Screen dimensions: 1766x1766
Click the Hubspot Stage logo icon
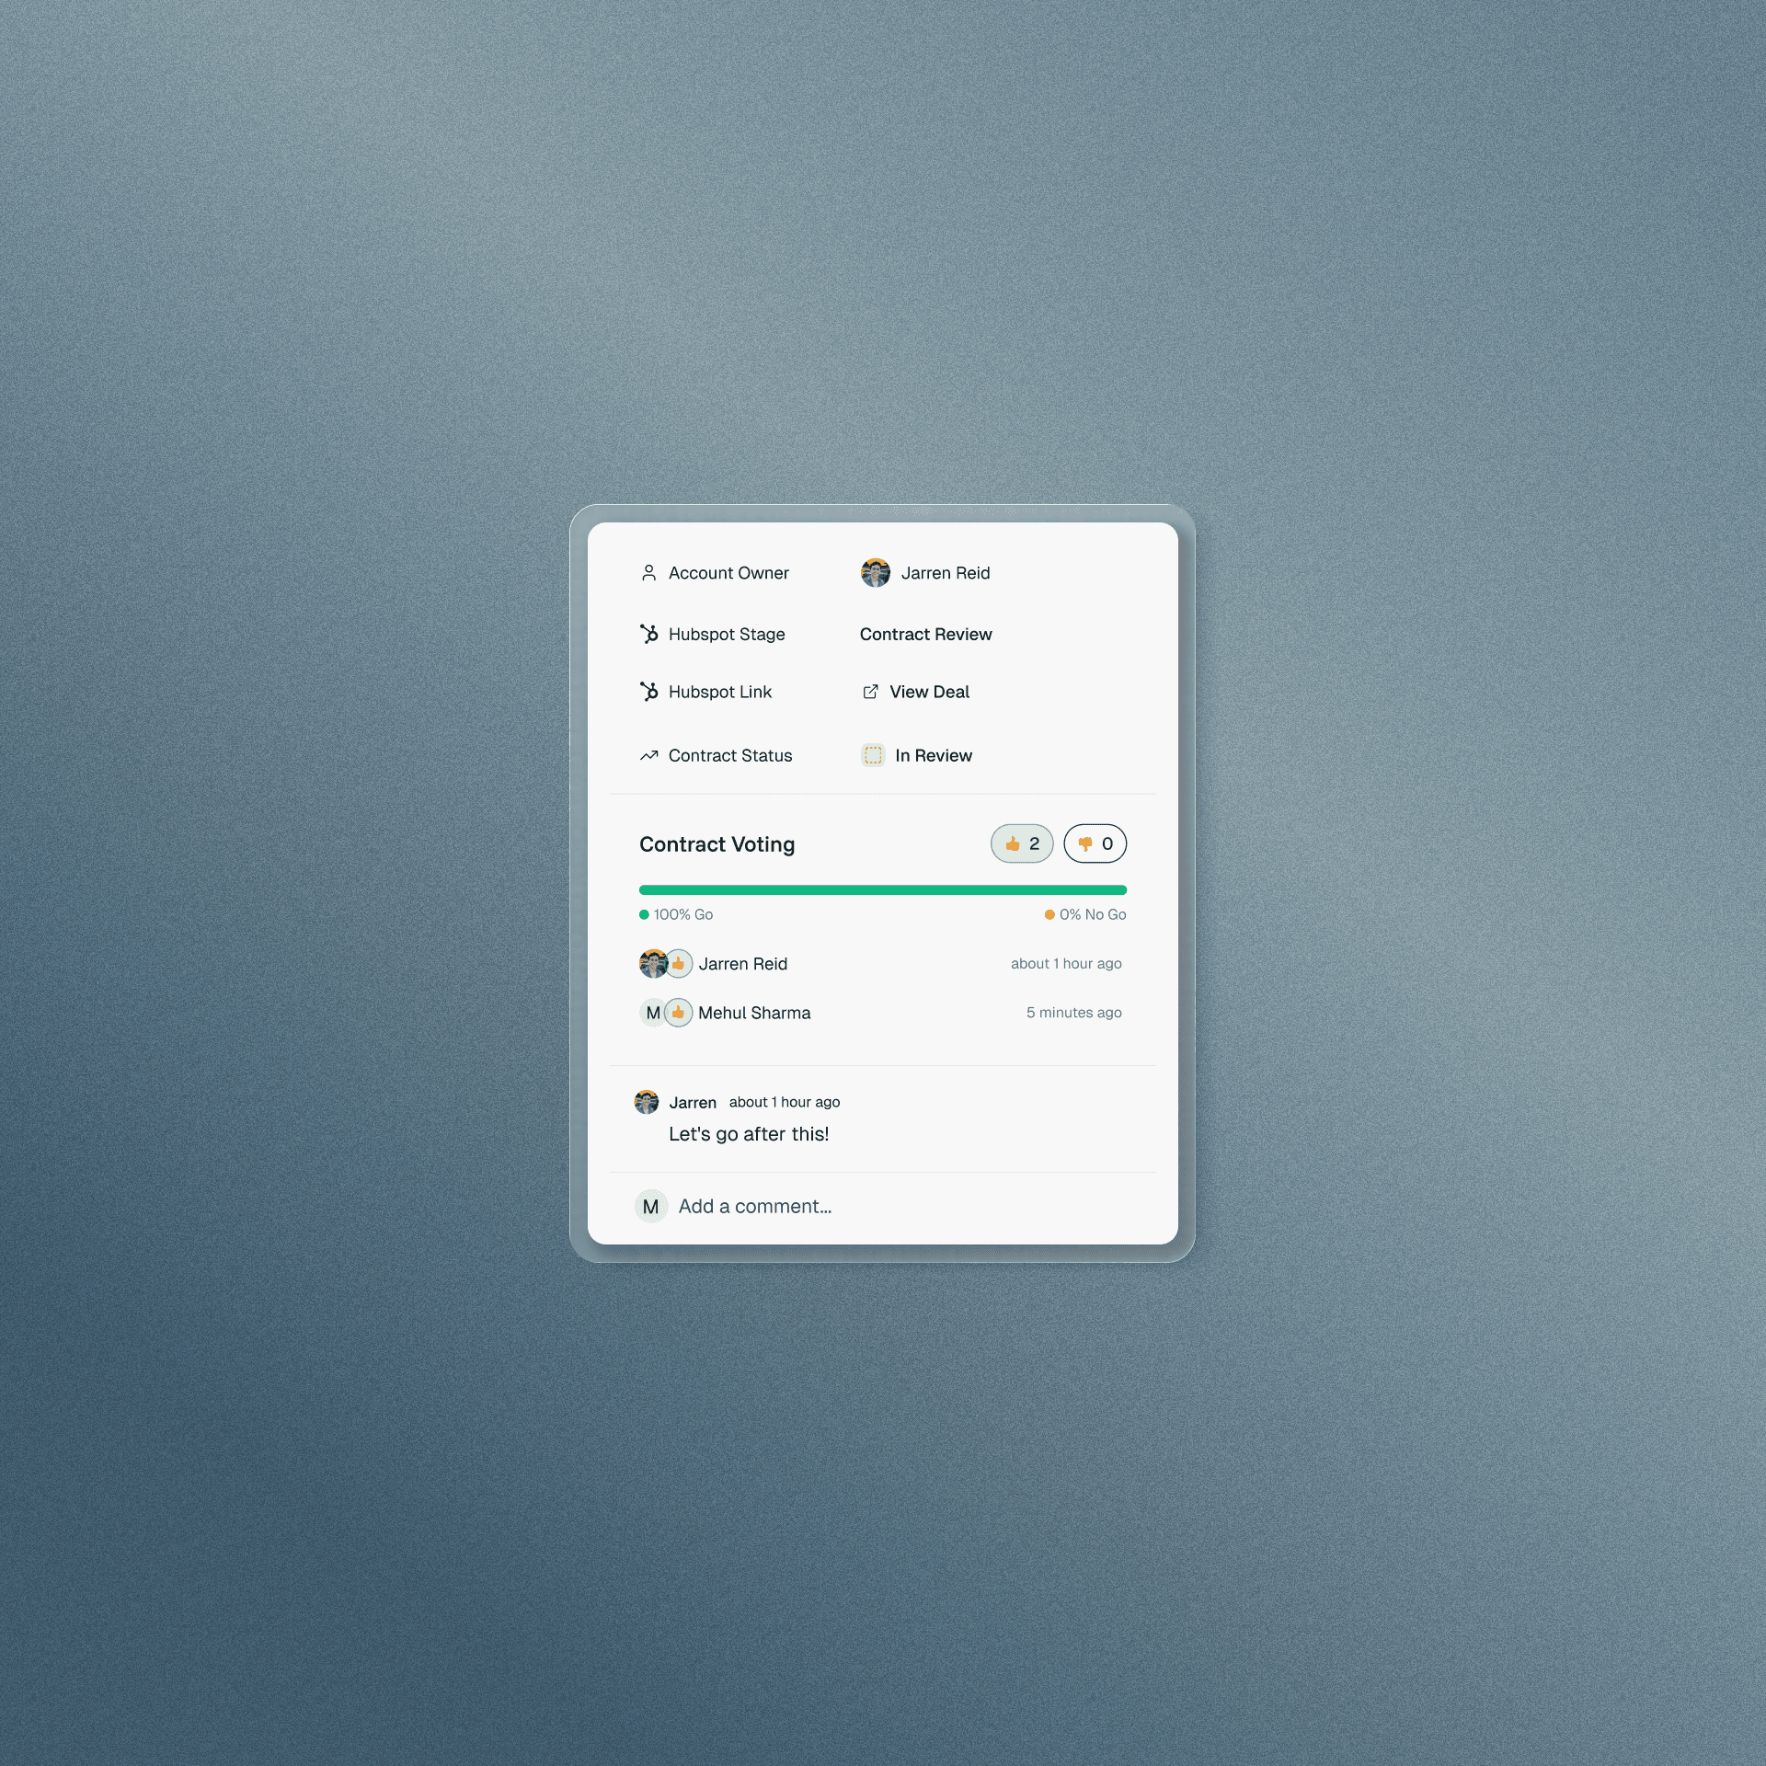pyautogui.click(x=649, y=634)
